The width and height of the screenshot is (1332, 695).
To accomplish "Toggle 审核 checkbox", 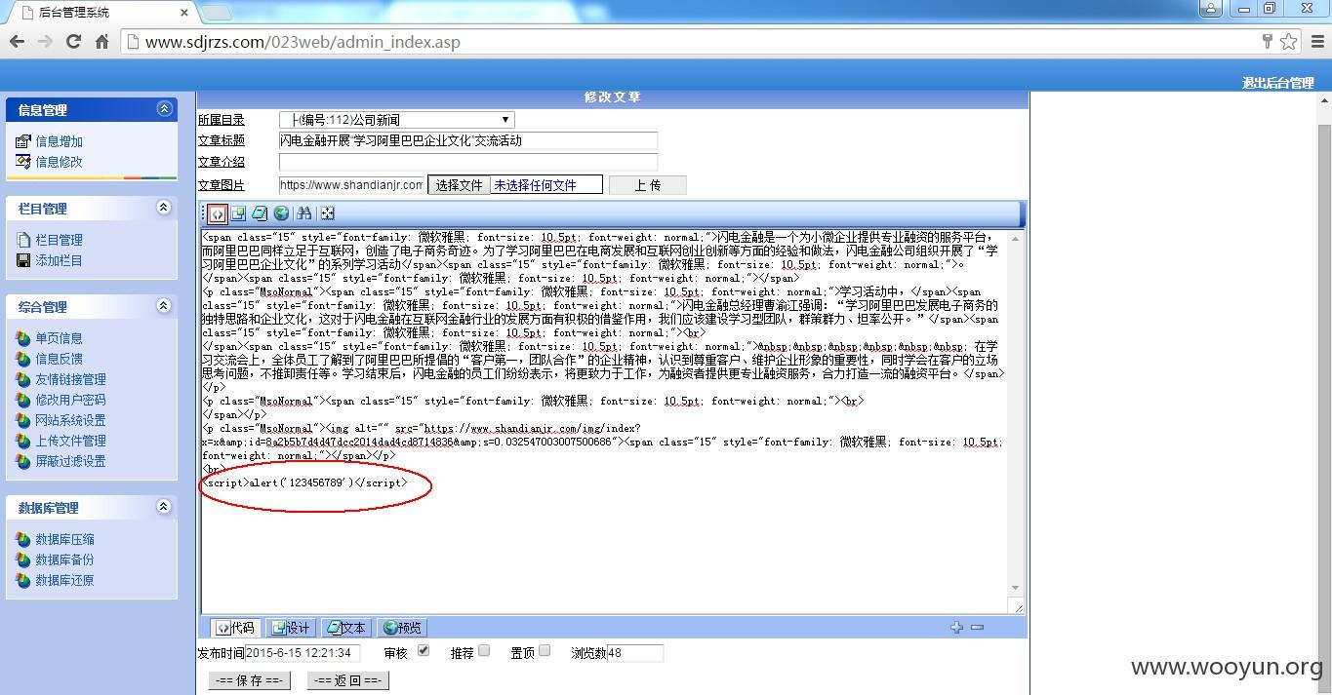I will pyautogui.click(x=424, y=650).
